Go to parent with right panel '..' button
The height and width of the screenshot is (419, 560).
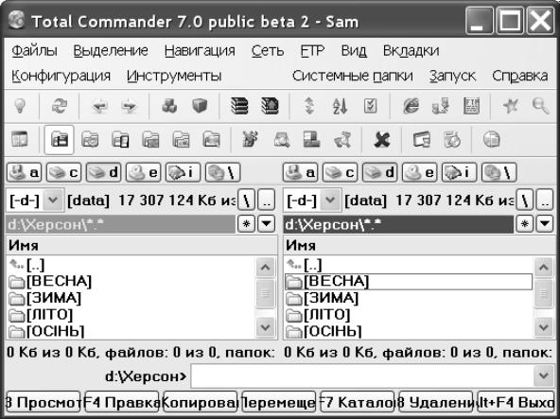pyautogui.click(x=544, y=201)
